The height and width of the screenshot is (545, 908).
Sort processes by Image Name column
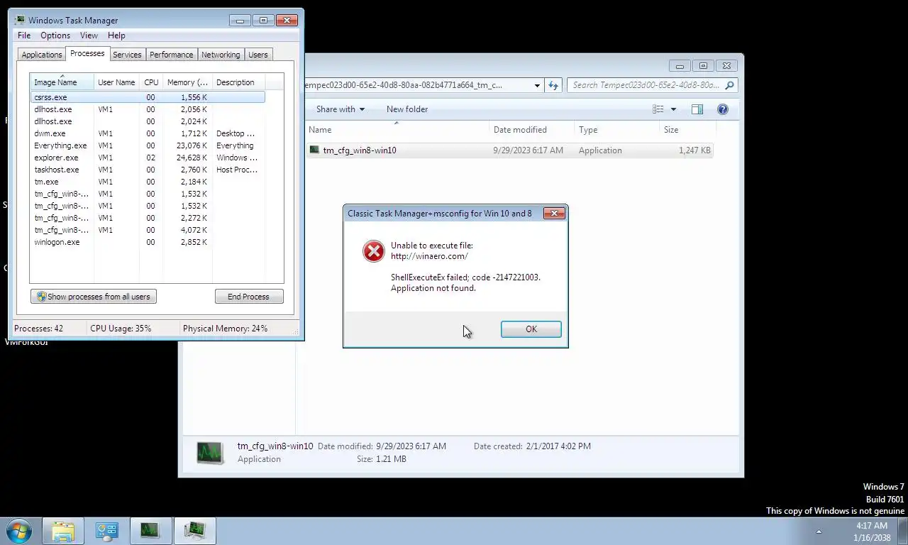coord(62,82)
